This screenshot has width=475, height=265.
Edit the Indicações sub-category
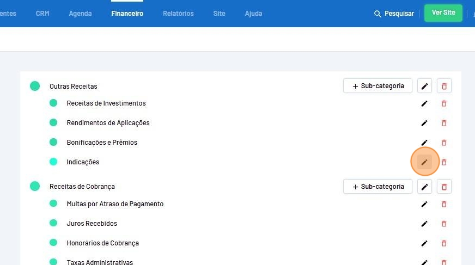pos(424,162)
